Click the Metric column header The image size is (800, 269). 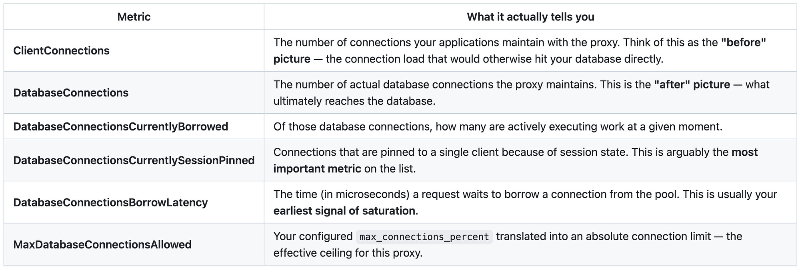[x=134, y=17]
